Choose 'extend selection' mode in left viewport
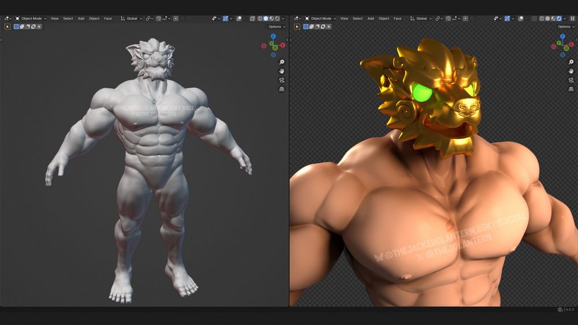 [x=22, y=27]
